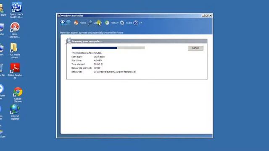Viewport: 269px width, 151px height.
Task: Click the time elapsed 00:00:21 value
Action: [x=98, y=64]
